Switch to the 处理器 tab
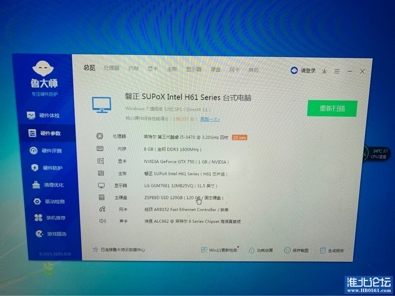The width and height of the screenshot is (395, 296). point(112,68)
